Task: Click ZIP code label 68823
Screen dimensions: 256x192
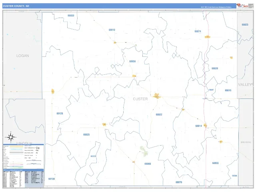Action: [x=245, y=25]
